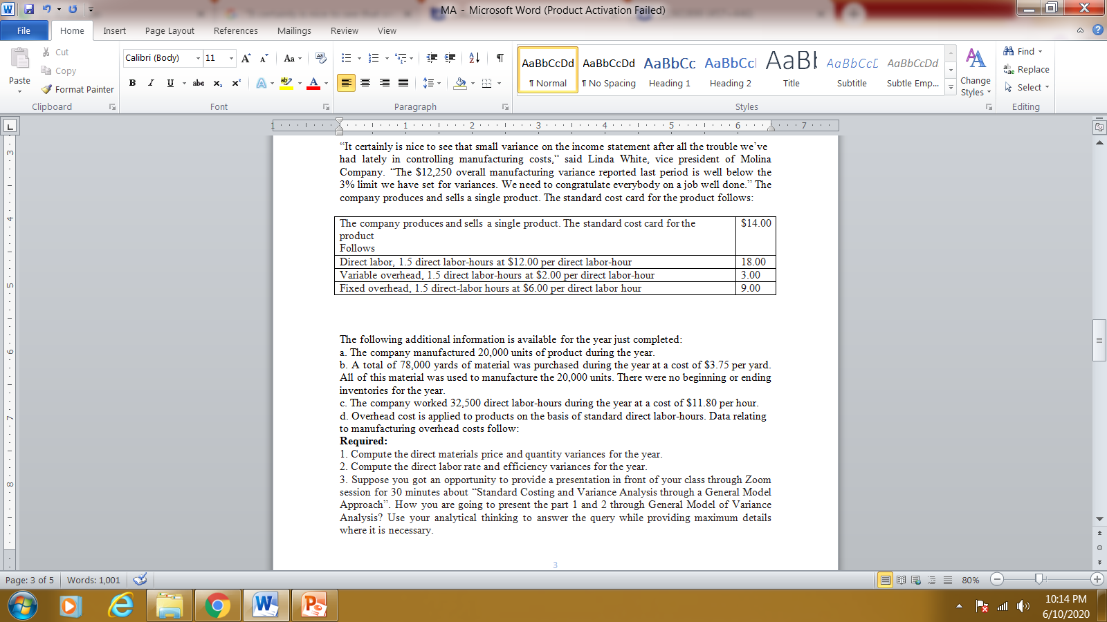The height and width of the screenshot is (622, 1107).
Task: Open the Find tool in Editing group
Action: 1024,50
